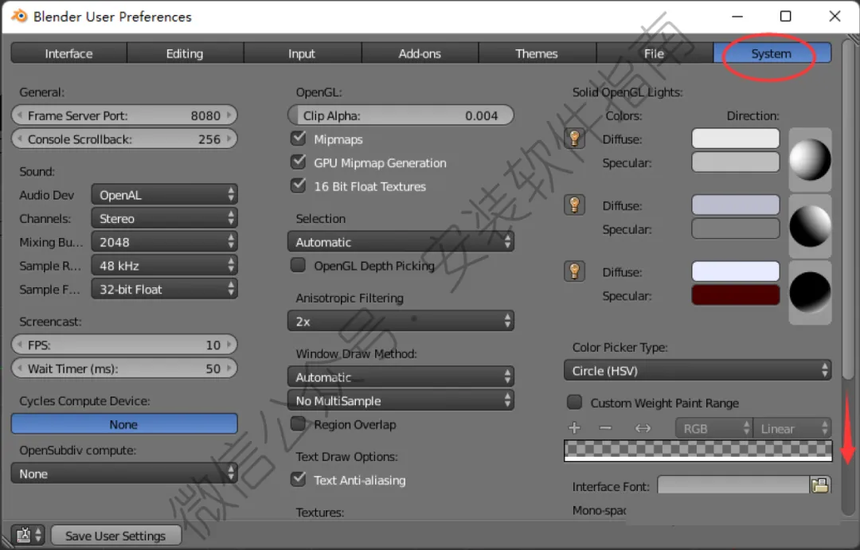This screenshot has width=860, height=550.
Task: Click the Interface Font path field
Action: tap(734, 485)
